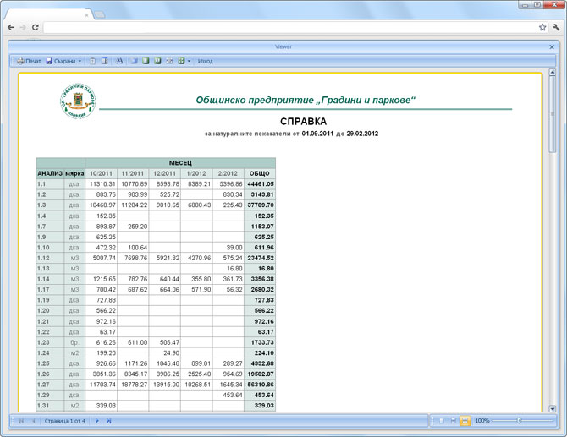Click the 'Страница 1 от 4' page indicator

pos(65,421)
